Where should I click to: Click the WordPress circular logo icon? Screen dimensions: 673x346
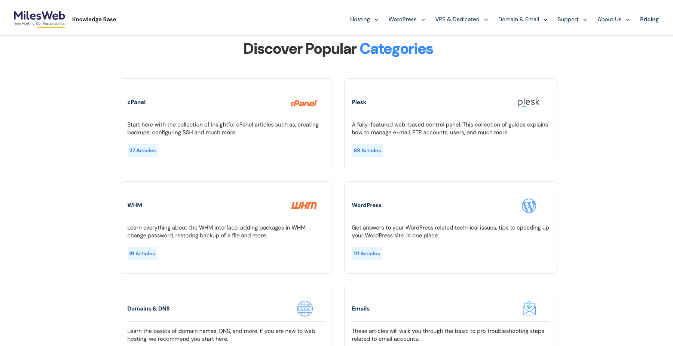(x=529, y=206)
